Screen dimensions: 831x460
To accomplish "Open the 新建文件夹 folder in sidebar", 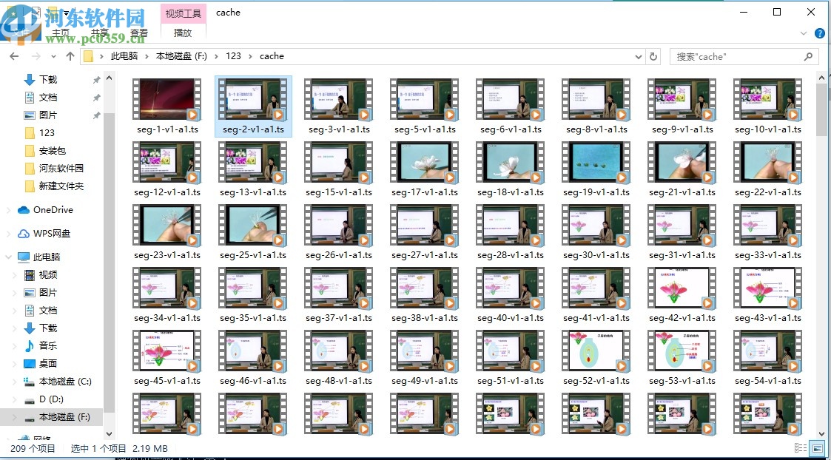I will point(61,186).
